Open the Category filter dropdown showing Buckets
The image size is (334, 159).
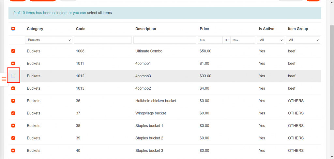[x=49, y=40]
